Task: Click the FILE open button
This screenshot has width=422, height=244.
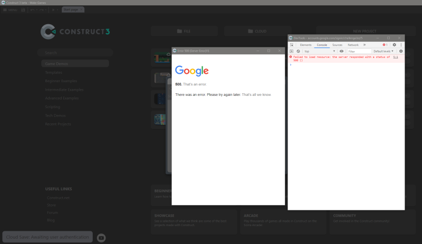Action: (184, 31)
